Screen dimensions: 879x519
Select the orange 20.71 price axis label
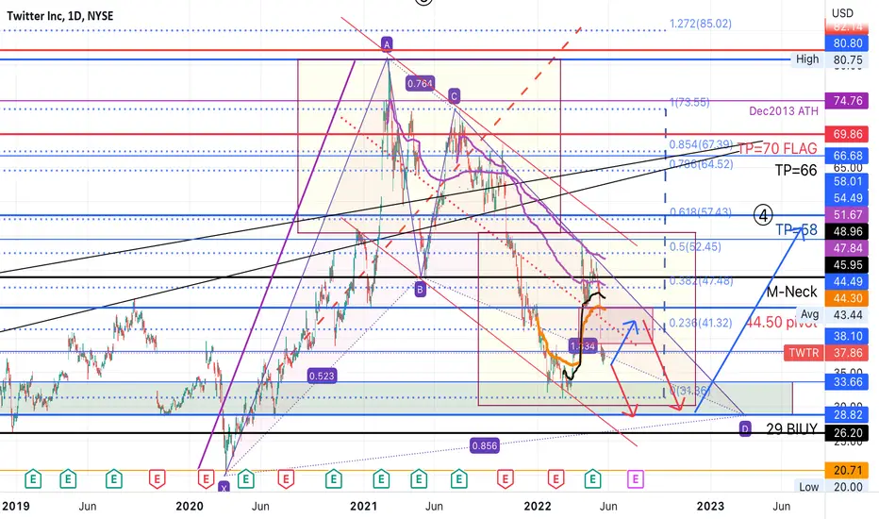coord(847,470)
